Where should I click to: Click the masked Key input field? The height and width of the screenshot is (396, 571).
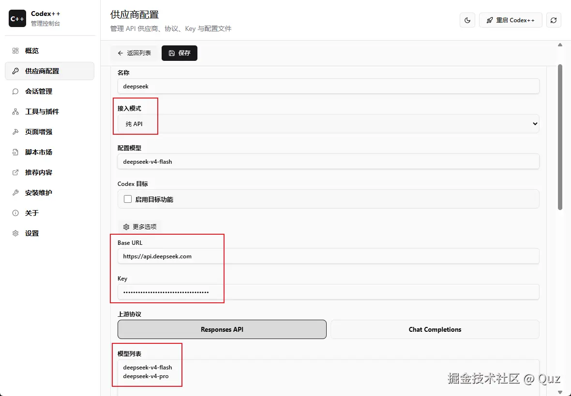point(328,292)
